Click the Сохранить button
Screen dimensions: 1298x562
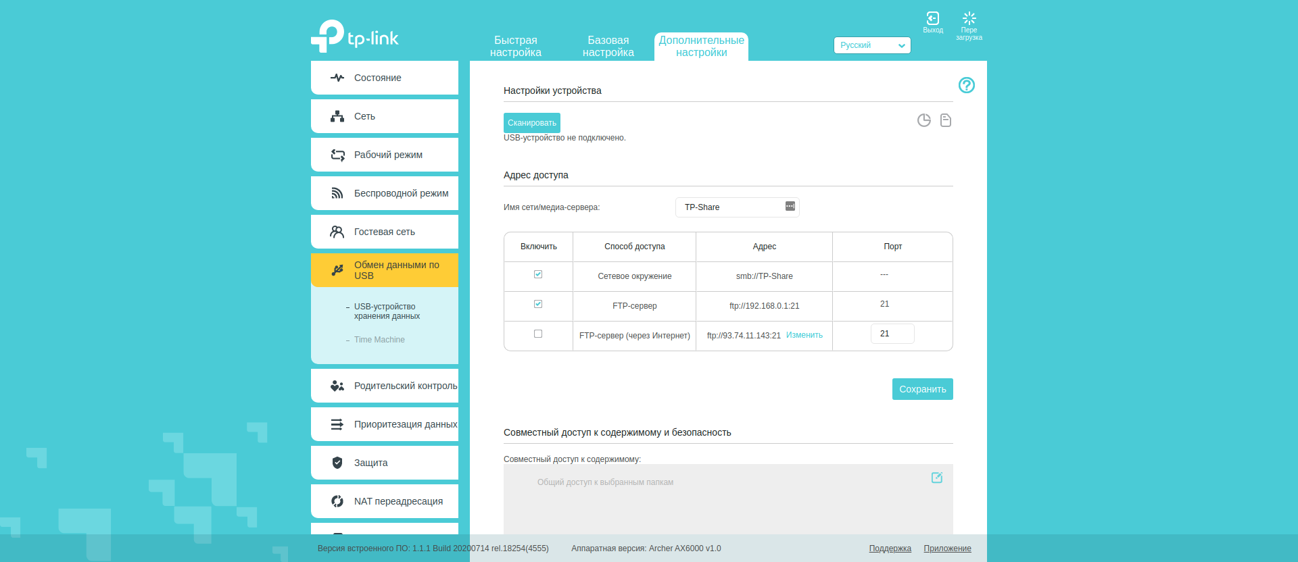[x=922, y=389]
